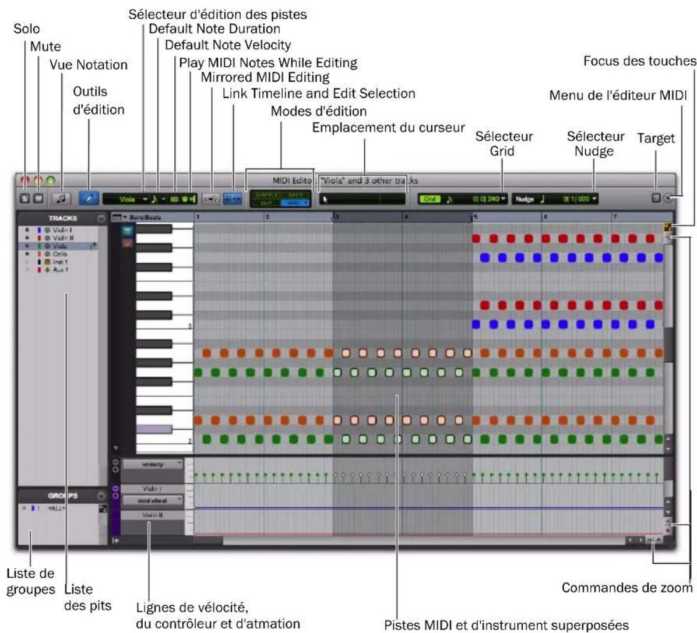Image resolution: width=697 pixels, height=633 pixels.
Task: Click the vertical scrollbar on note pane
Action: coord(668,344)
